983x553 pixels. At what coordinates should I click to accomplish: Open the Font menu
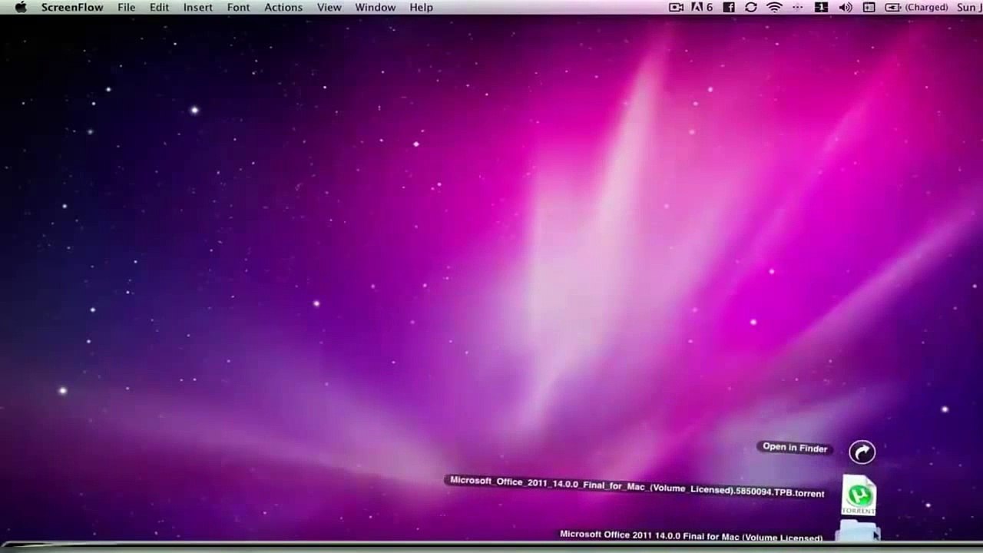click(x=238, y=7)
